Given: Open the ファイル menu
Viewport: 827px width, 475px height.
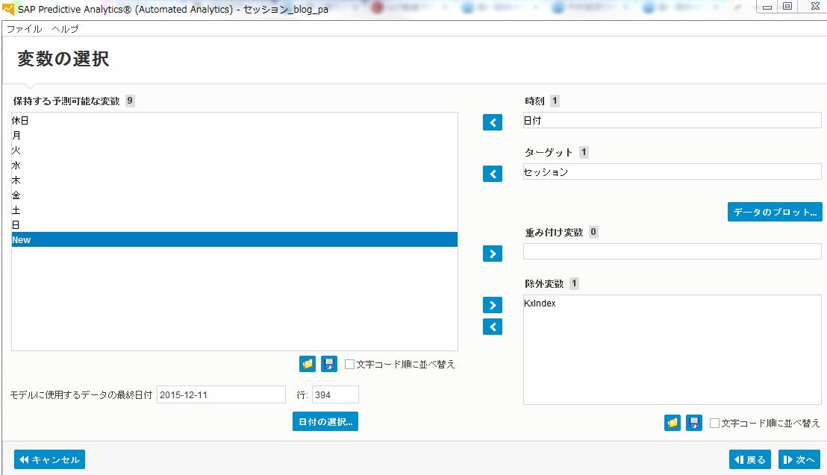Looking at the screenshot, I should pyautogui.click(x=25, y=29).
